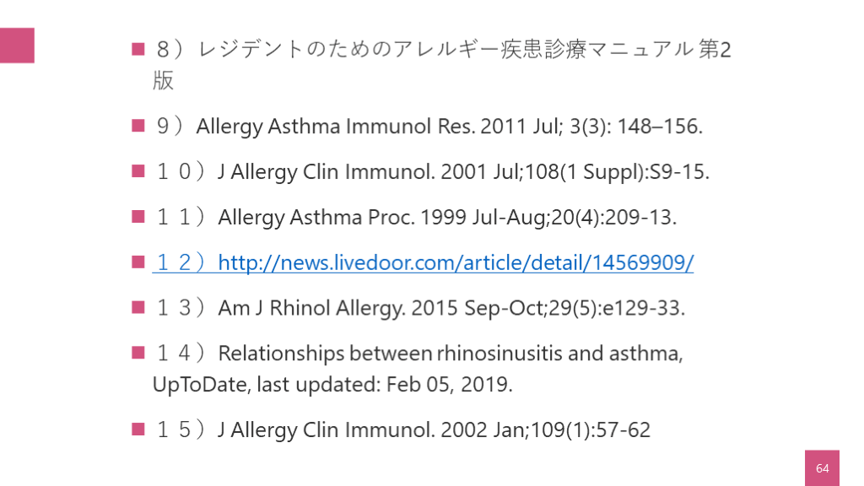This screenshot has height=486, width=864.
Task: Click the J Allergy Clin Immunol. 2001 citation
Action: pos(463,172)
